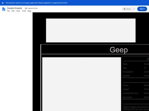The width and height of the screenshot is (149, 111).
Task: Click the paragraph starting Geep is heavily
Action: coord(136,109)
